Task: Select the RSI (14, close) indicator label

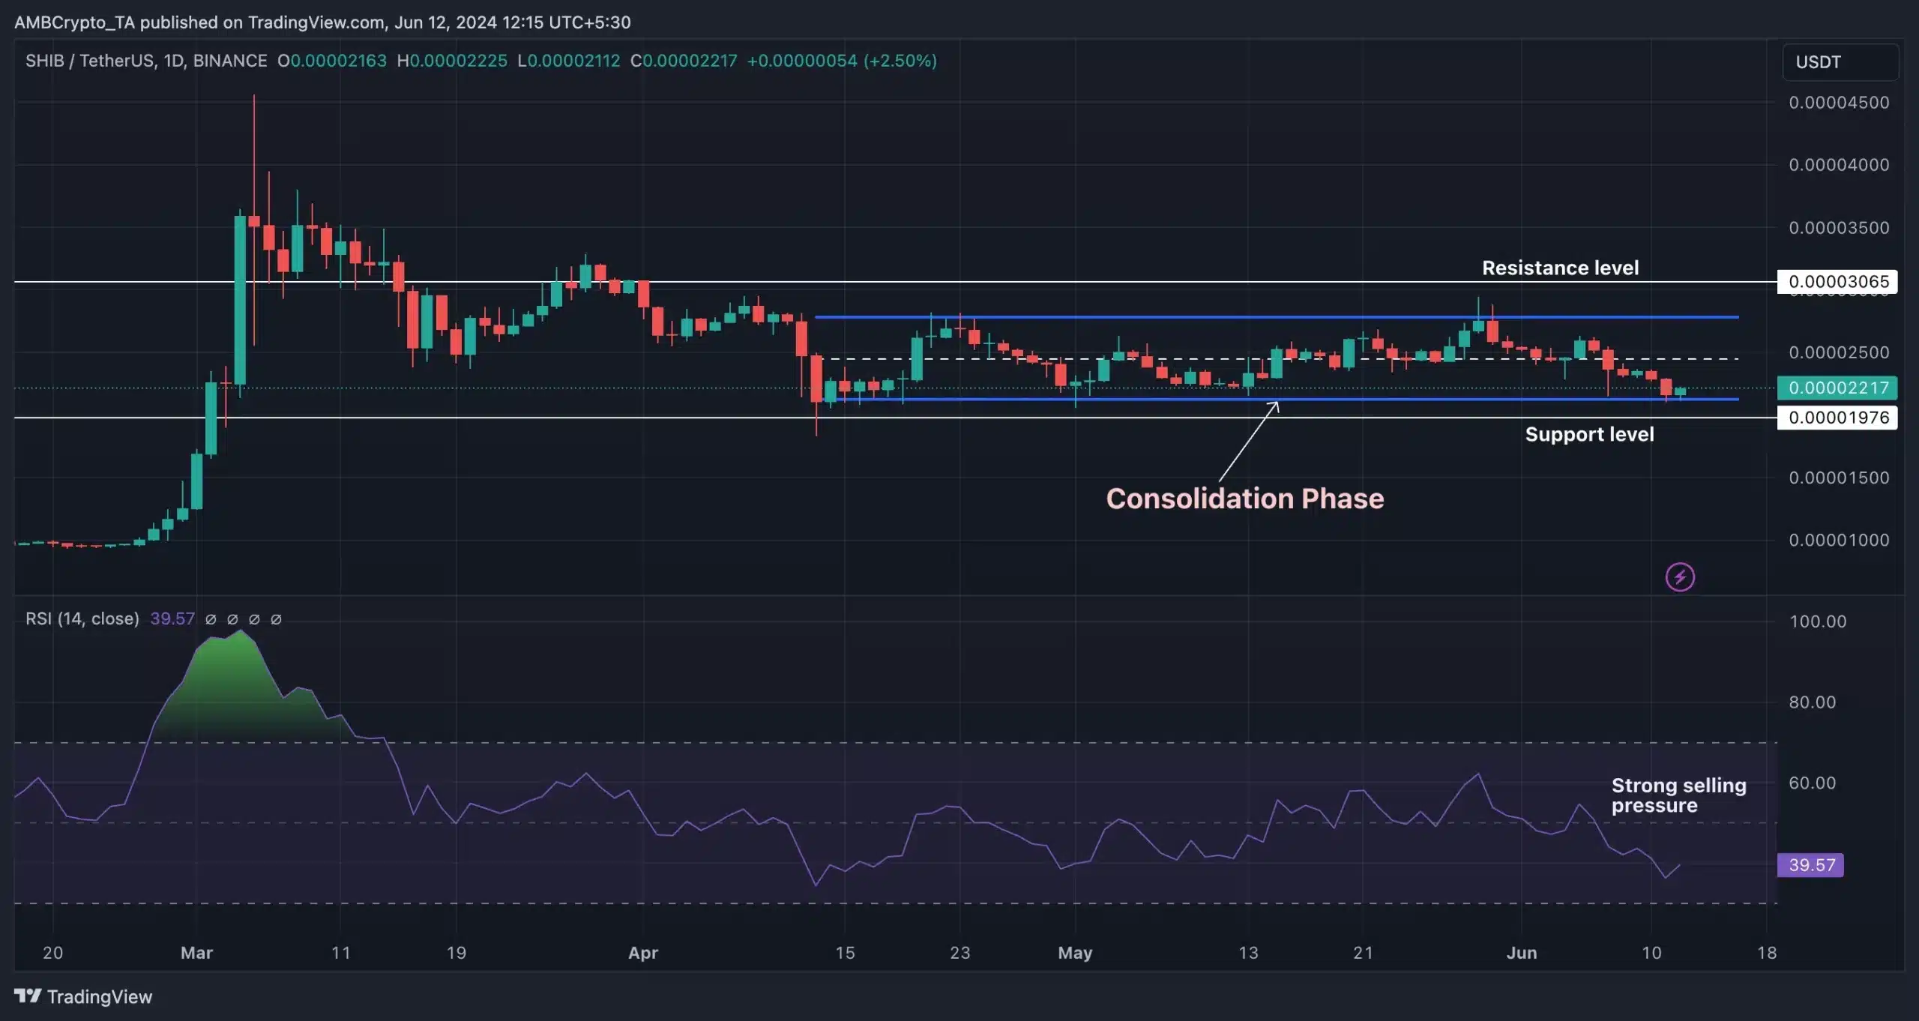Action: click(82, 618)
